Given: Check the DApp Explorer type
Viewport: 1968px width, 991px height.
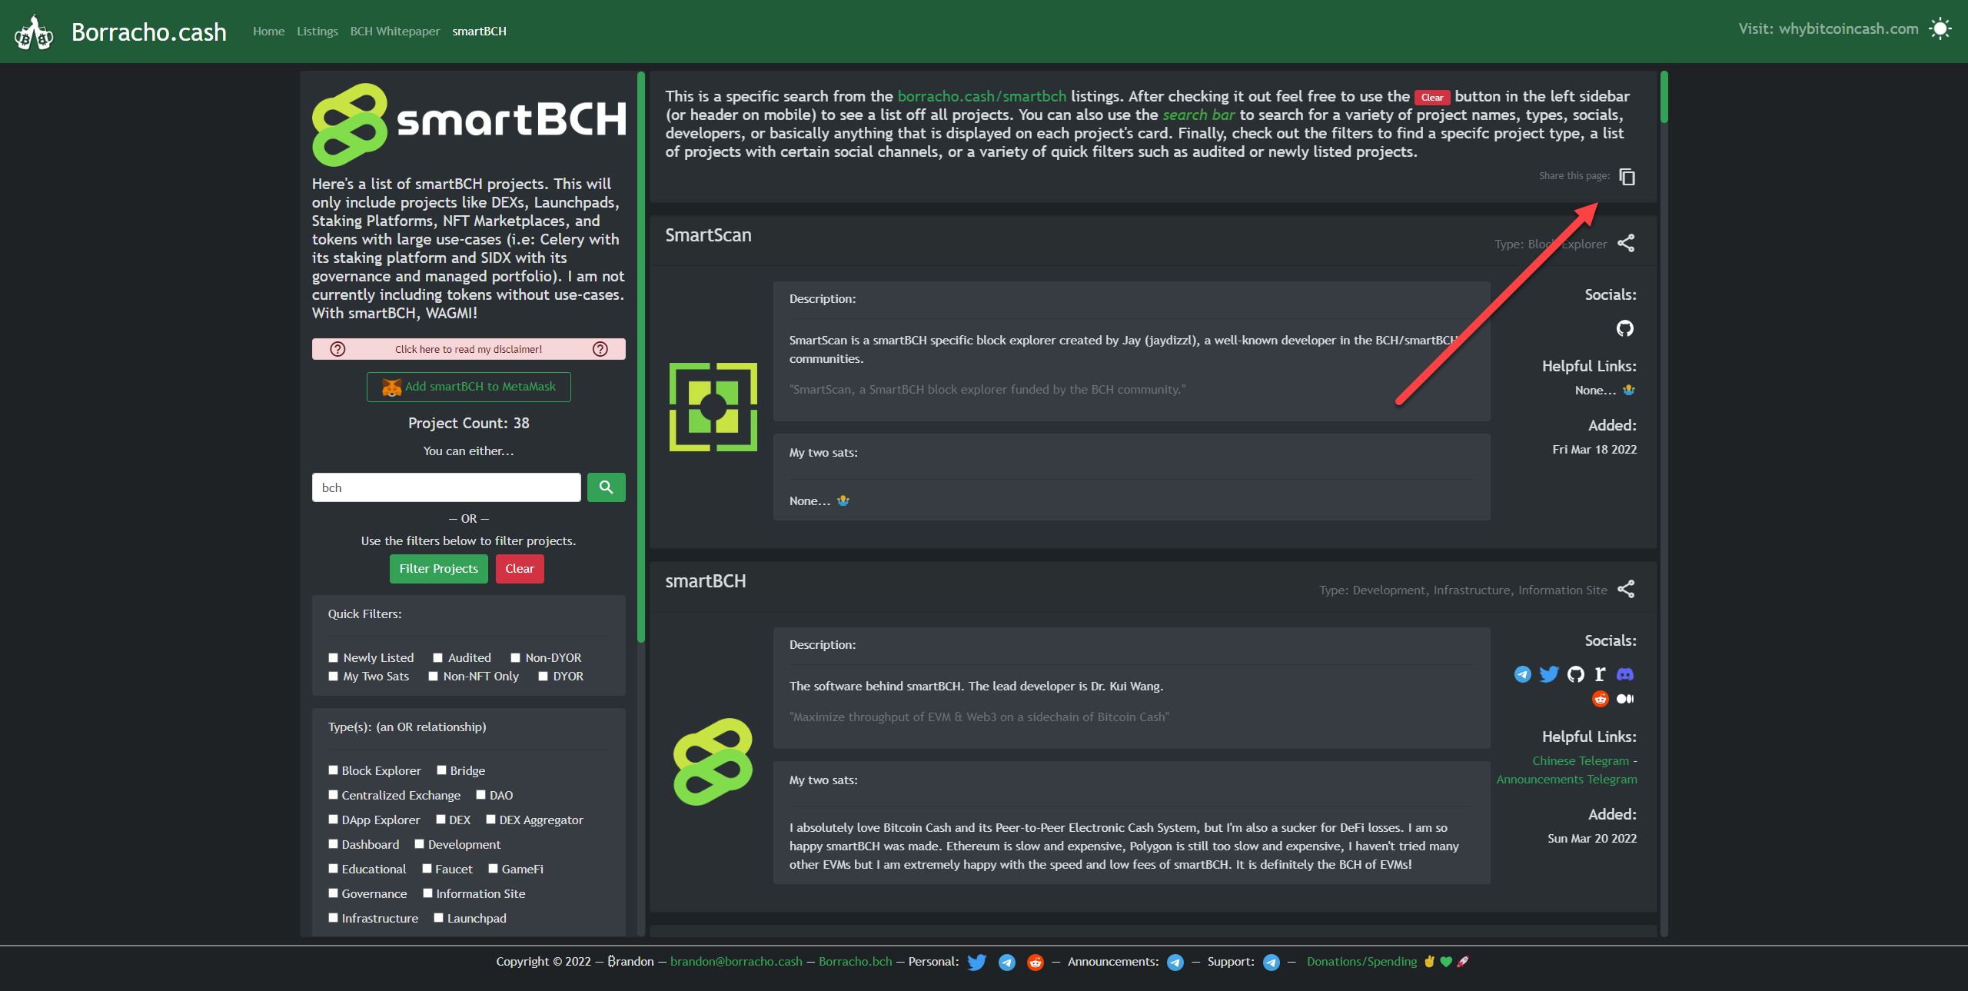Looking at the screenshot, I should [x=334, y=820].
